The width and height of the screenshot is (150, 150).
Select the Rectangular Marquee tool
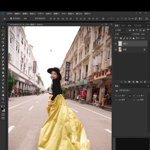(3, 31)
